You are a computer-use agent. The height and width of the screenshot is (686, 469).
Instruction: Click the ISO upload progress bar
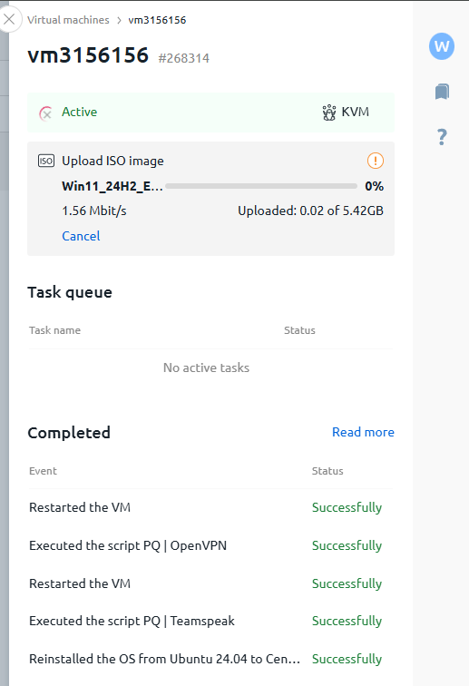(x=261, y=186)
